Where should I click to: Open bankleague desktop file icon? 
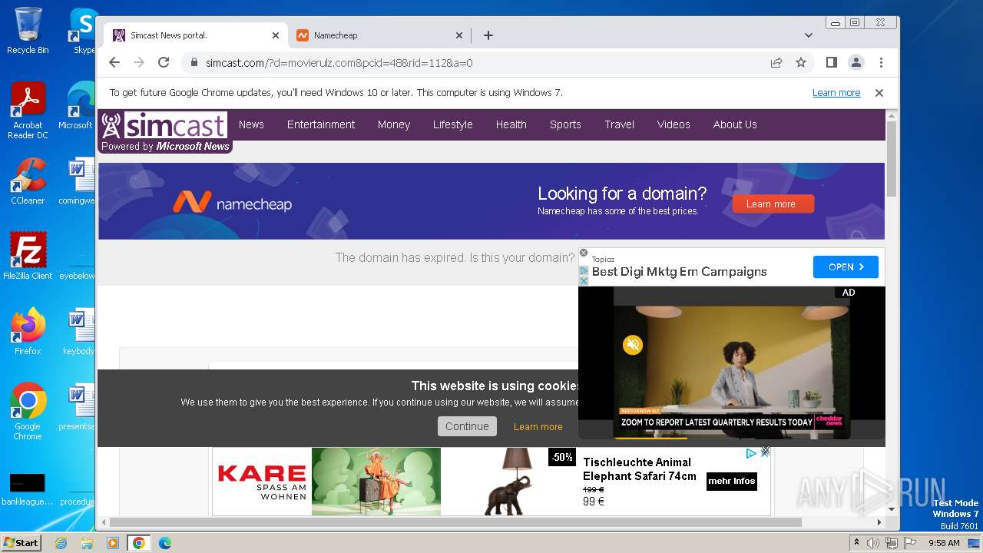tap(28, 490)
